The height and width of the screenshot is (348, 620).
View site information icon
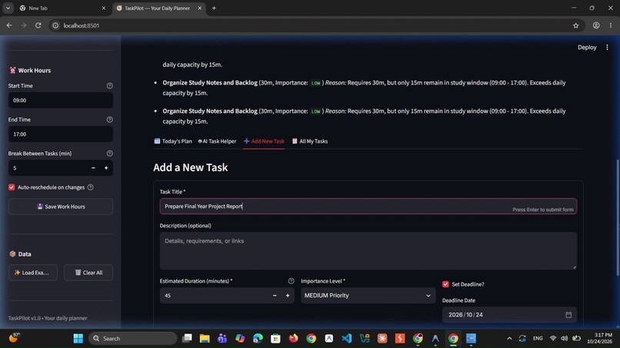tap(55, 25)
